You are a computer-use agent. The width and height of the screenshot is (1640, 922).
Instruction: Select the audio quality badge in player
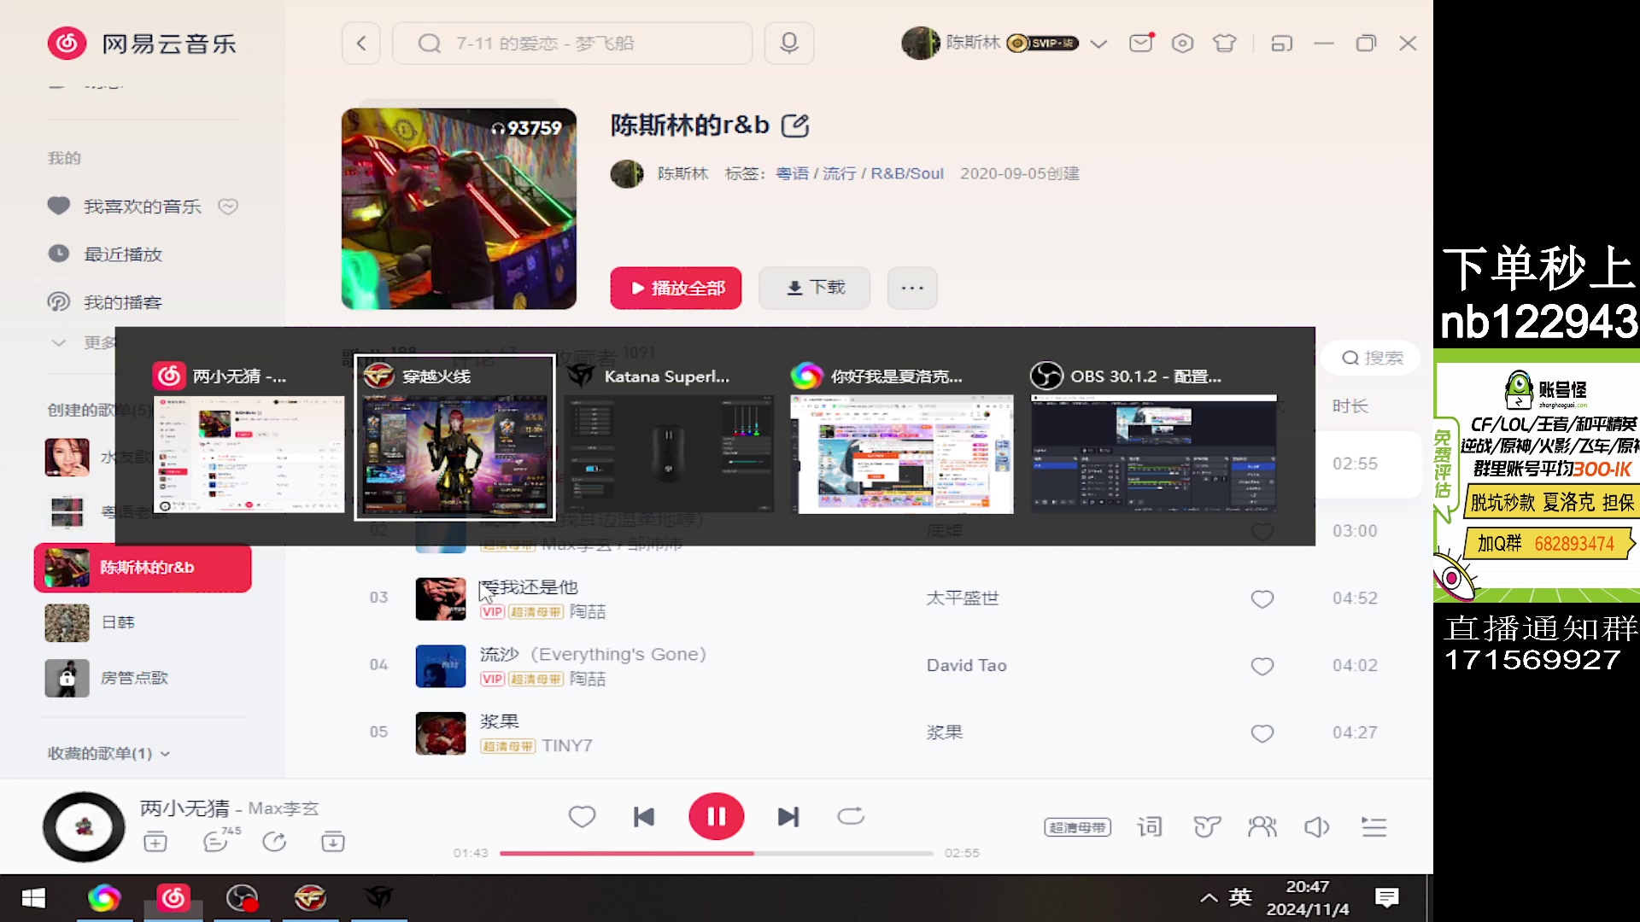point(1078,827)
